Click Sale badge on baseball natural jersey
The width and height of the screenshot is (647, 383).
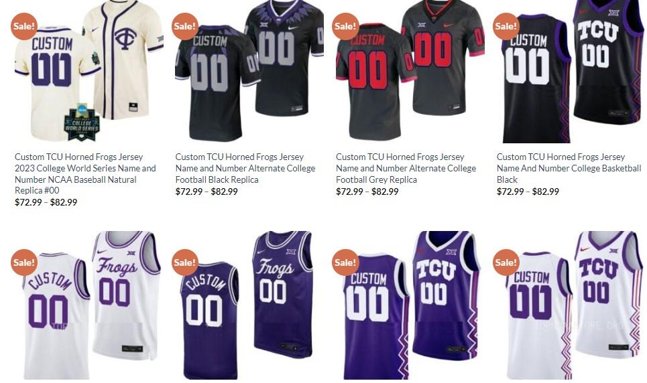pos(24,26)
